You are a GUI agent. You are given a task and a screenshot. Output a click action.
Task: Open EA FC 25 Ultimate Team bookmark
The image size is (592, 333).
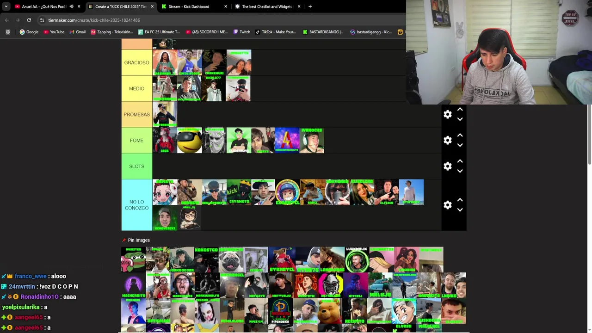pyautogui.click(x=159, y=32)
